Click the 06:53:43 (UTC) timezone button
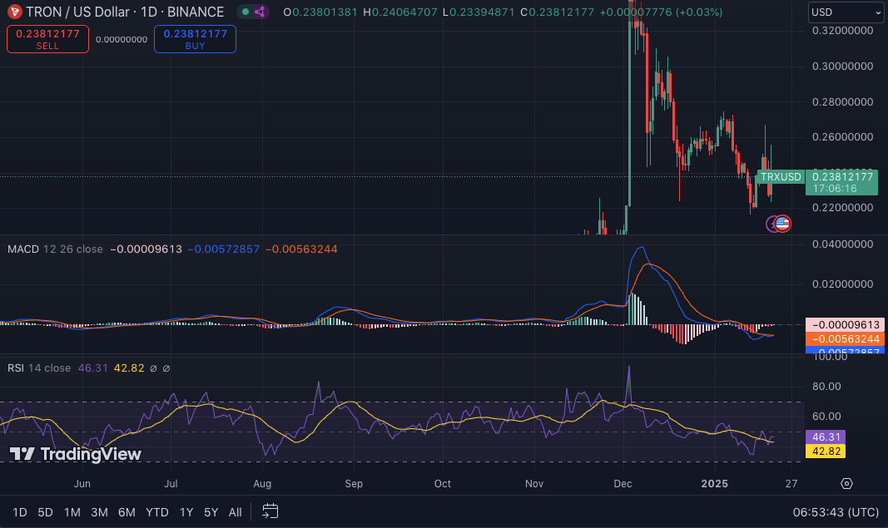 pyautogui.click(x=836, y=512)
